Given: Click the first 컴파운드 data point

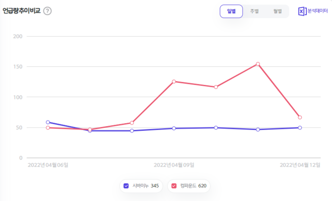Looking at the screenshot, I should point(48,128).
